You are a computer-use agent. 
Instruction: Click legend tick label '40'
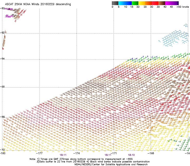click(x=165, y=7)
